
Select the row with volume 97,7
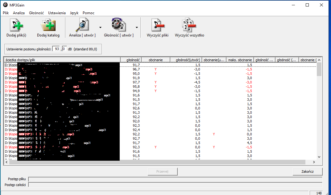pyautogui.click(x=160, y=82)
